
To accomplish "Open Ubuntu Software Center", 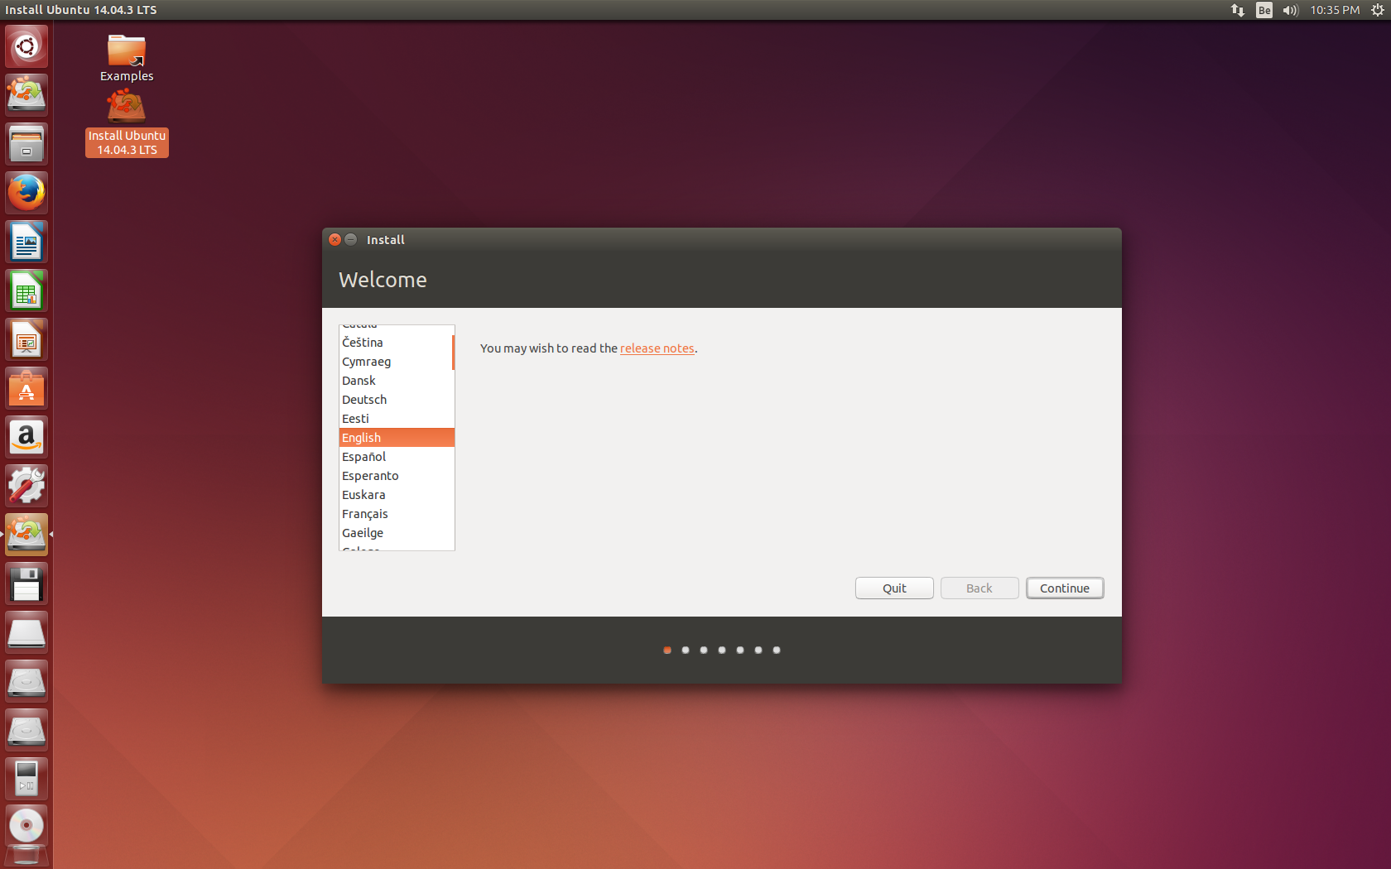I will click(26, 388).
